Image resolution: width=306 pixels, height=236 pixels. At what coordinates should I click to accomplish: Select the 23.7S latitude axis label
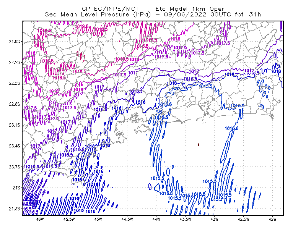(15, 167)
